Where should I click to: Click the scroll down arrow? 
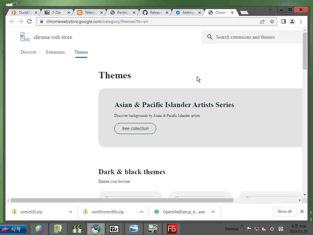305,195
